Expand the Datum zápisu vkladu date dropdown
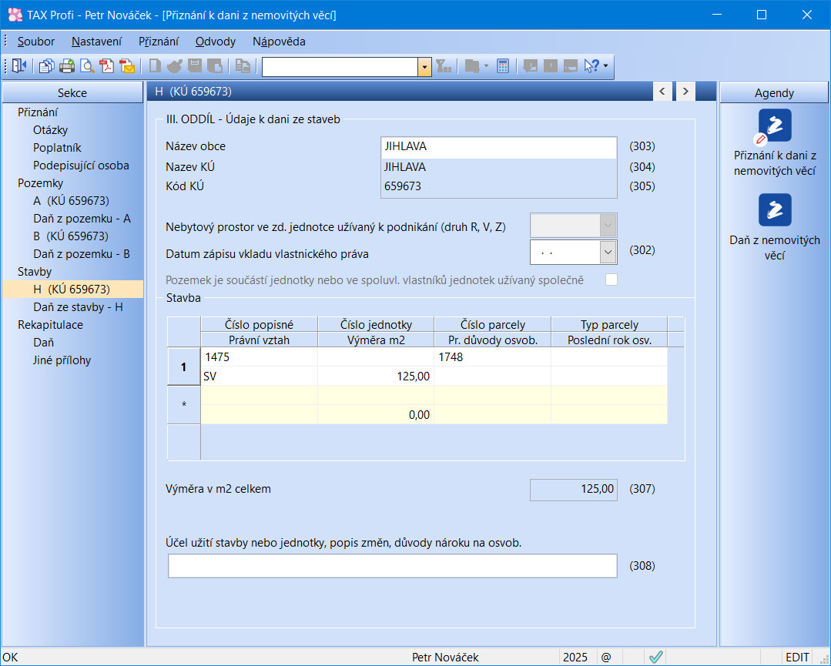Image resolution: width=831 pixels, height=666 pixels. point(608,252)
